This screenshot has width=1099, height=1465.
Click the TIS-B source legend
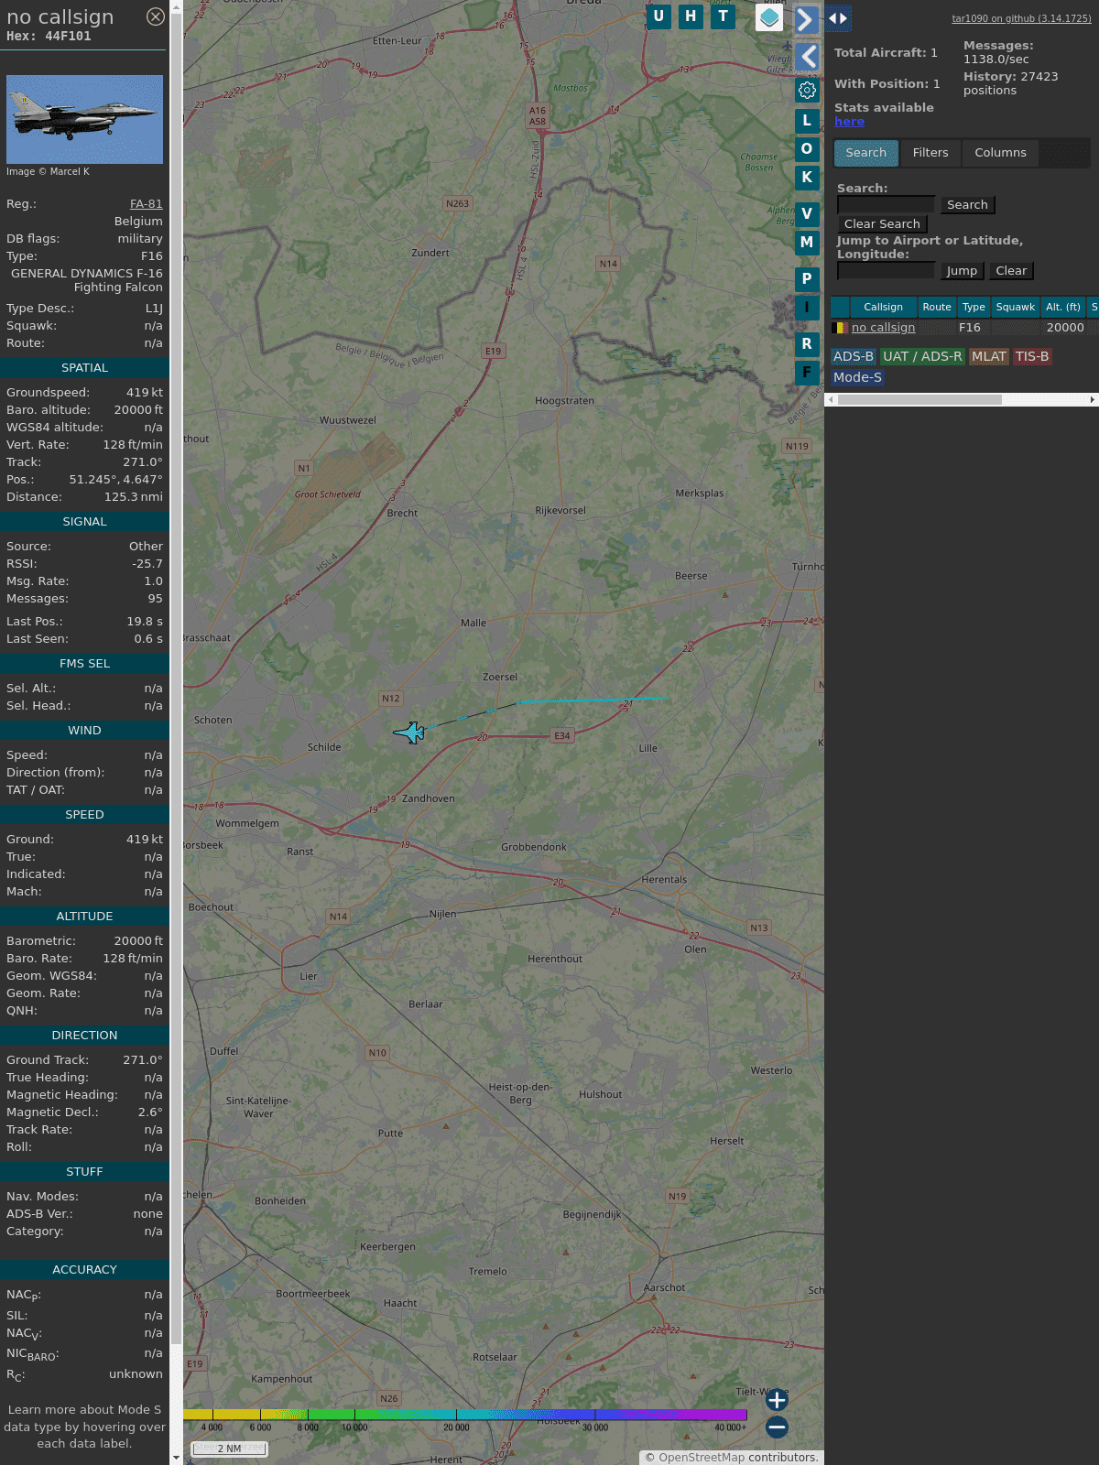(x=1032, y=357)
